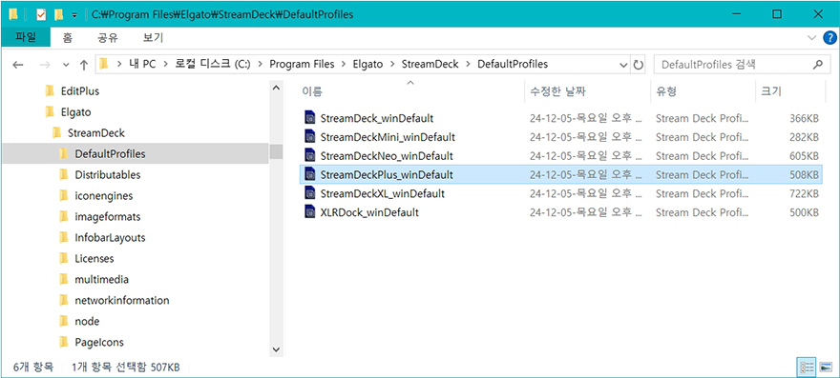The width and height of the screenshot is (840, 378).
Task: Go up one folder level
Action: pos(83,65)
